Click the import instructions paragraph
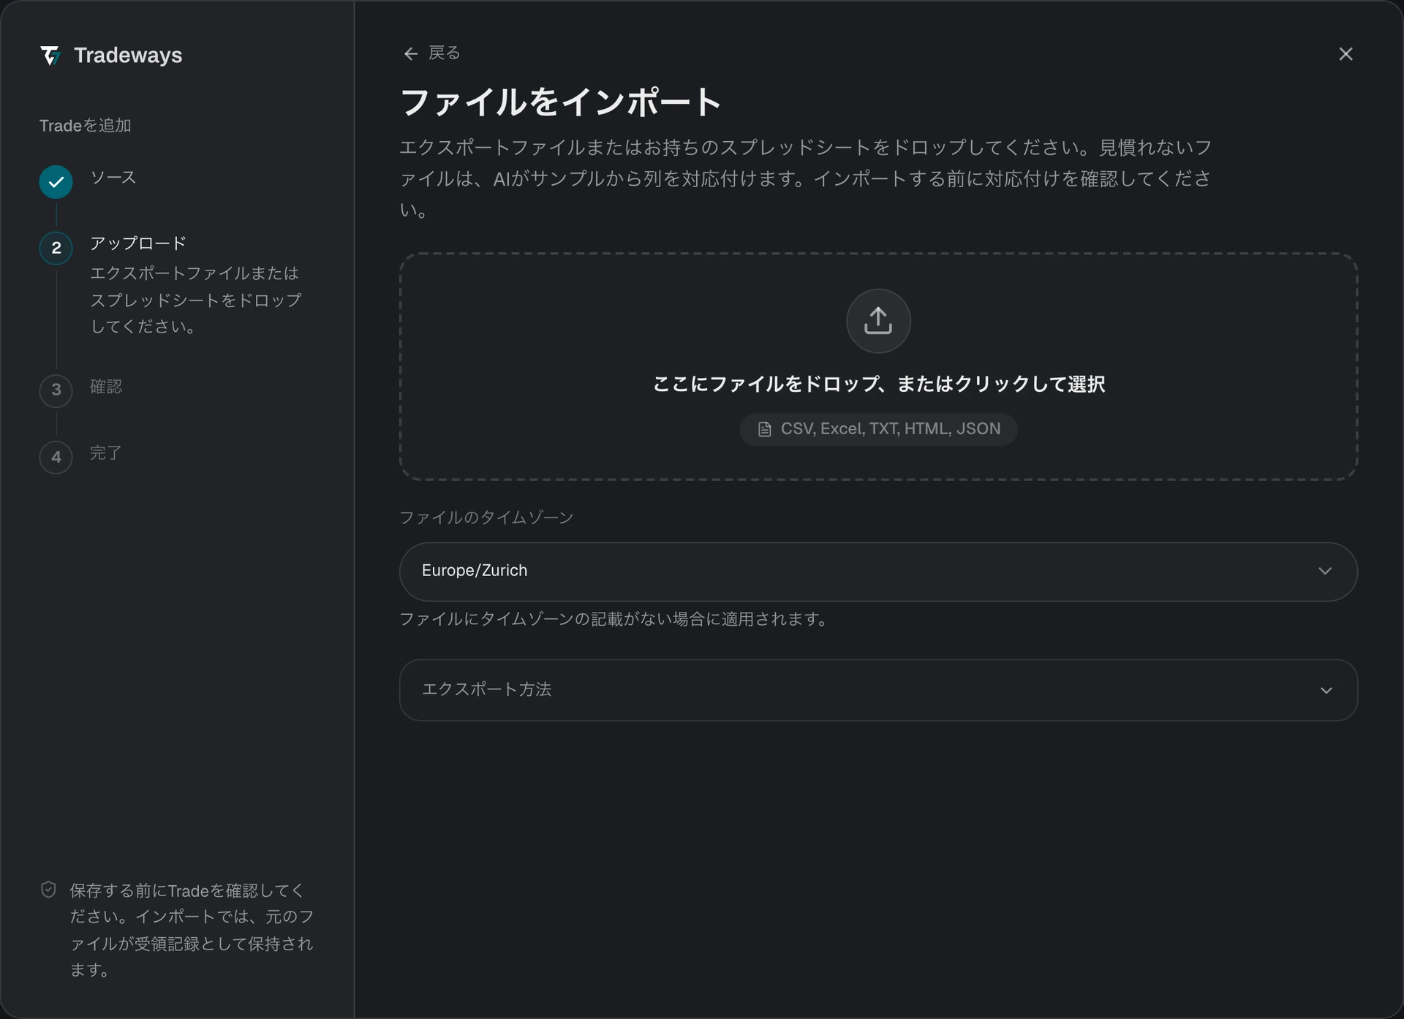 coord(805,178)
